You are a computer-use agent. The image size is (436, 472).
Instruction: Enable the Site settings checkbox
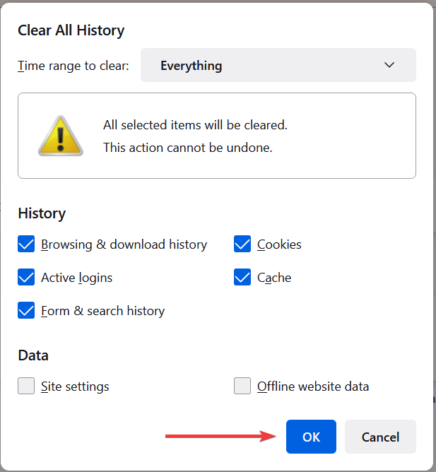26,386
